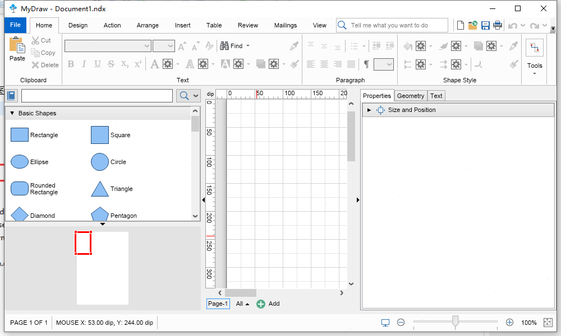Click the Rectangle shape icon
This screenshot has height=336, width=561.
tap(20, 135)
